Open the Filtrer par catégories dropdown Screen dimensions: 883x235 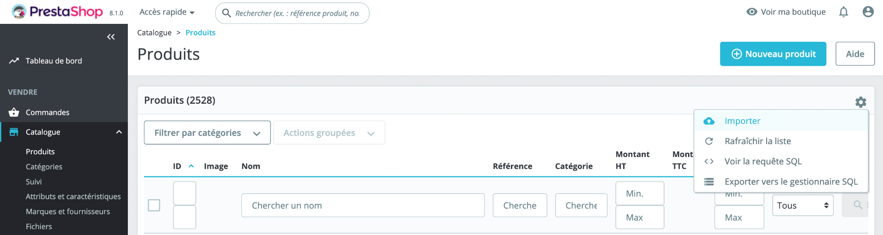207,133
